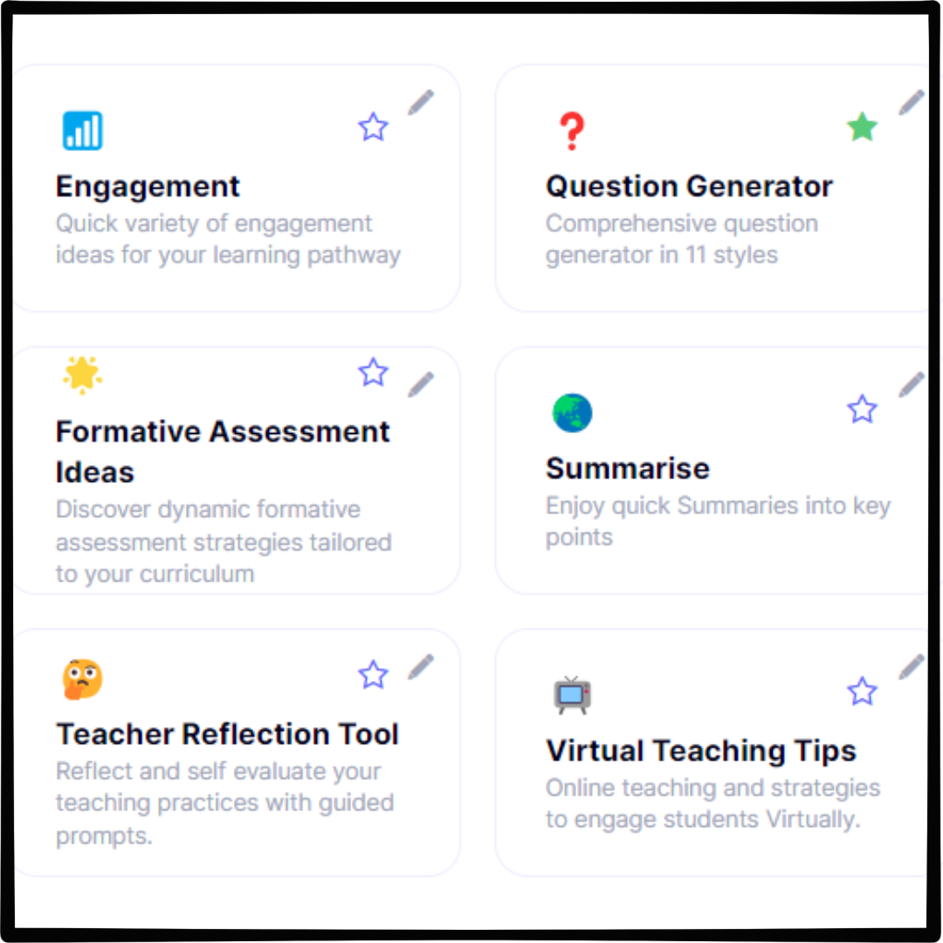Click the pencil icon on Teacher Reflection Tool
The width and height of the screenshot is (943, 943).
tap(422, 665)
